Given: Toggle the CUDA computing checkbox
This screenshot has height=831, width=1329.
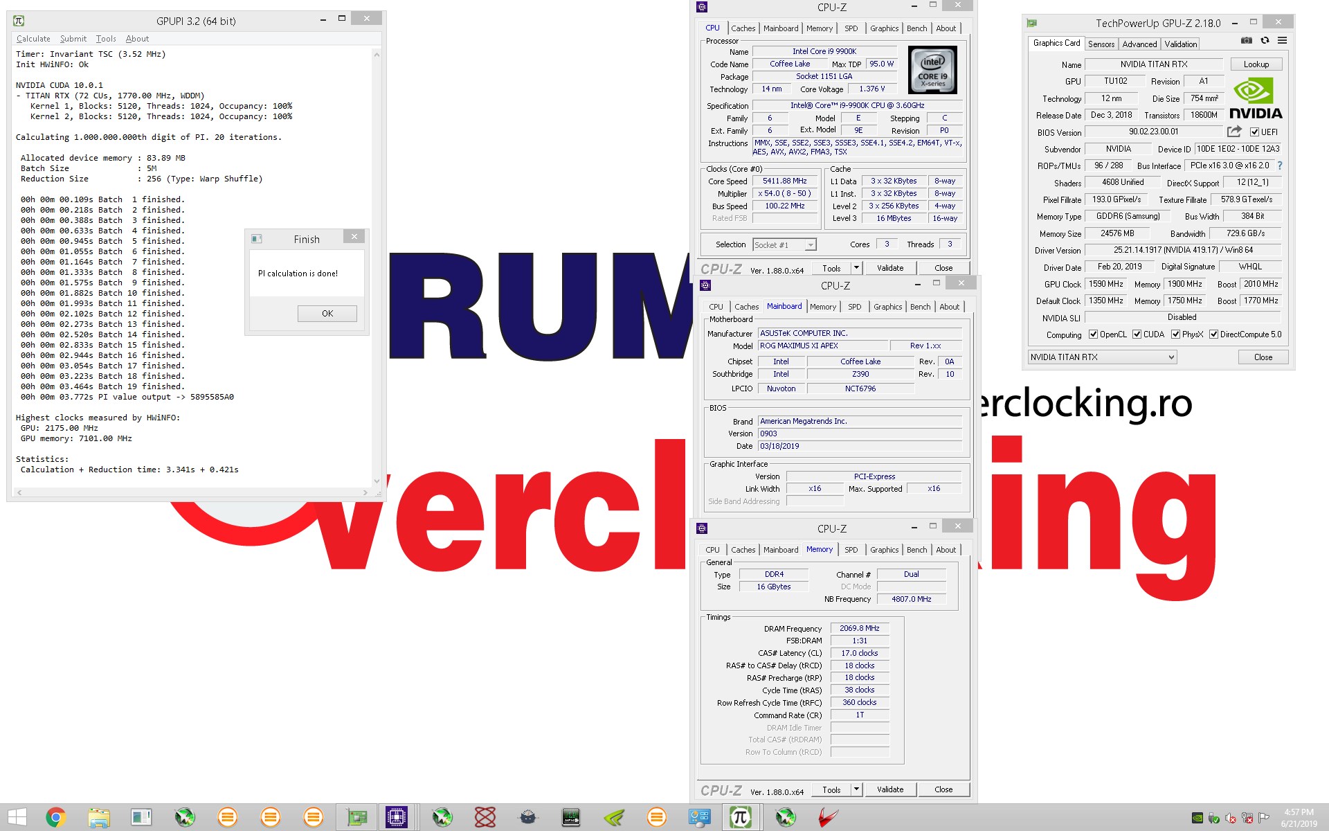Looking at the screenshot, I should 1137,334.
